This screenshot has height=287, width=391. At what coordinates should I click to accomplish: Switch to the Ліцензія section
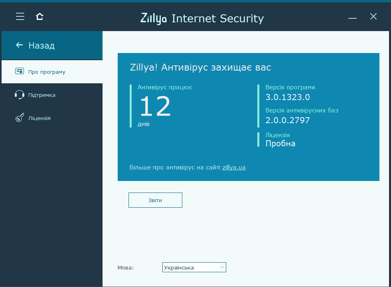click(52, 118)
